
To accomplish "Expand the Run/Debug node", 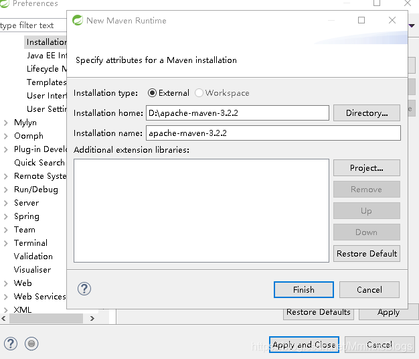I will coord(6,190).
